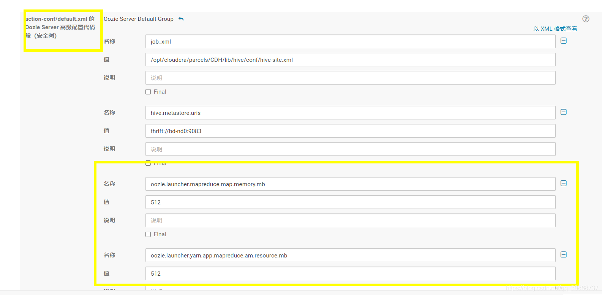
Task: Tick Final checkbox under map.memory.mb entry
Action: tap(148, 234)
